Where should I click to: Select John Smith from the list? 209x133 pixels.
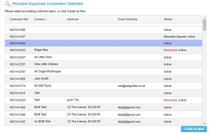(x=41, y=79)
